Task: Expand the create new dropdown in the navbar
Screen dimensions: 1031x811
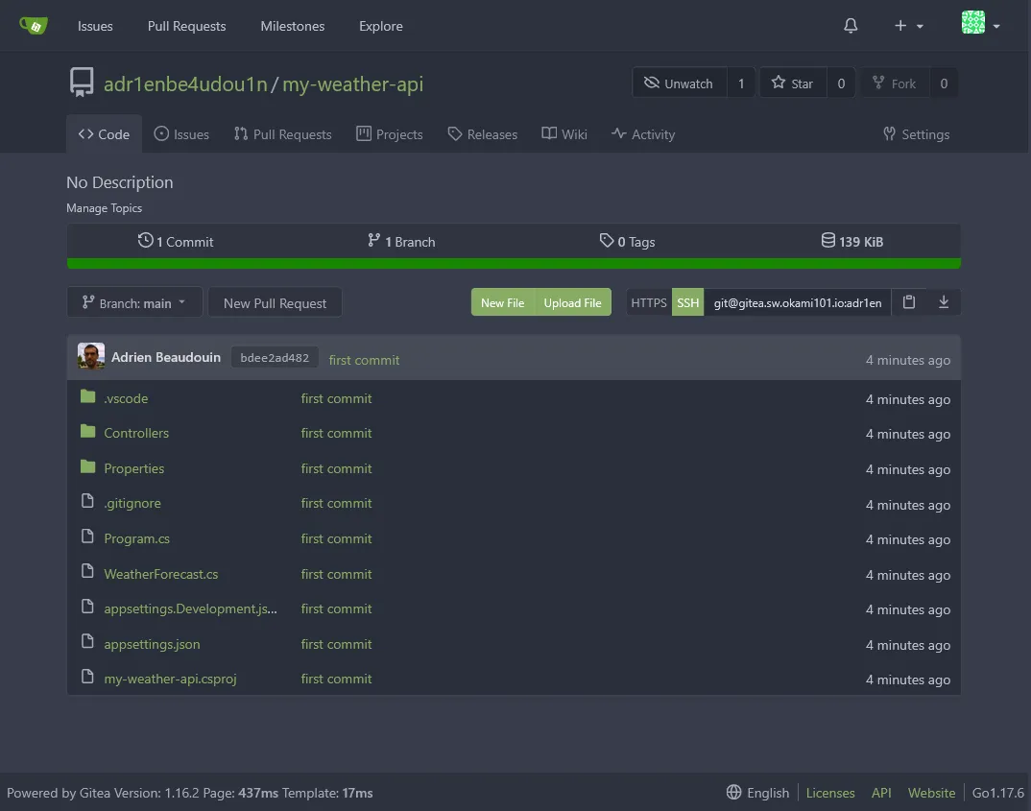Action: pos(904,26)
